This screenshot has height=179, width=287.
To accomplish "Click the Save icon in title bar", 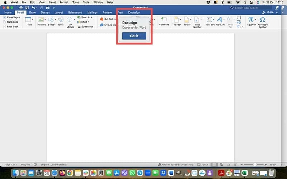I will (27, 8).
